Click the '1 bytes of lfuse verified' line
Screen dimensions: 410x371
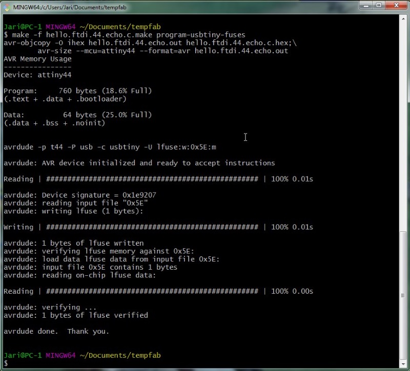(76, 315)
